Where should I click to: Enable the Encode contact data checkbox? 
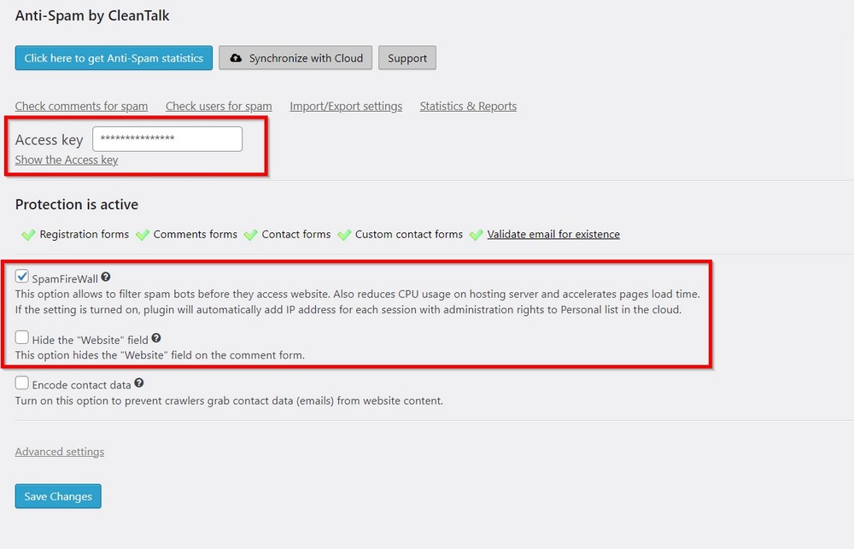pos(22,383)
